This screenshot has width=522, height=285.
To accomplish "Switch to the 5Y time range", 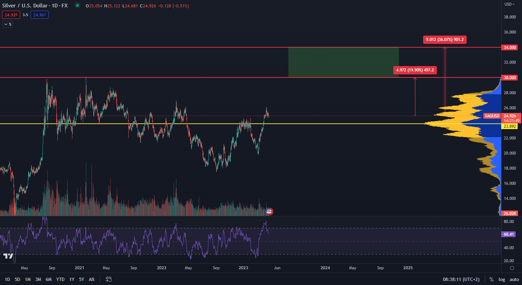I will (81, 279).
